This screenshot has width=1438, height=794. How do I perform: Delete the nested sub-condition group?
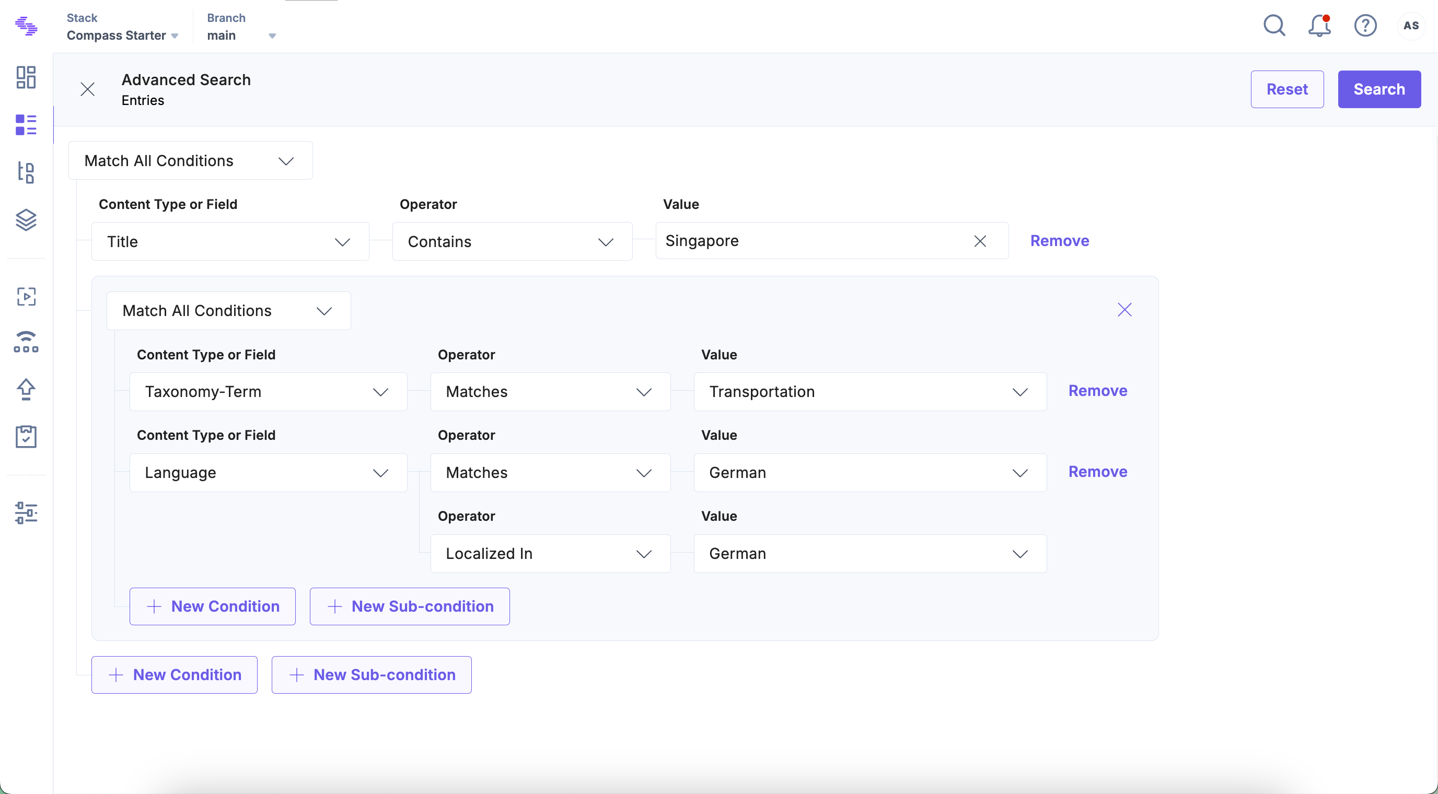pos(1125,310)
